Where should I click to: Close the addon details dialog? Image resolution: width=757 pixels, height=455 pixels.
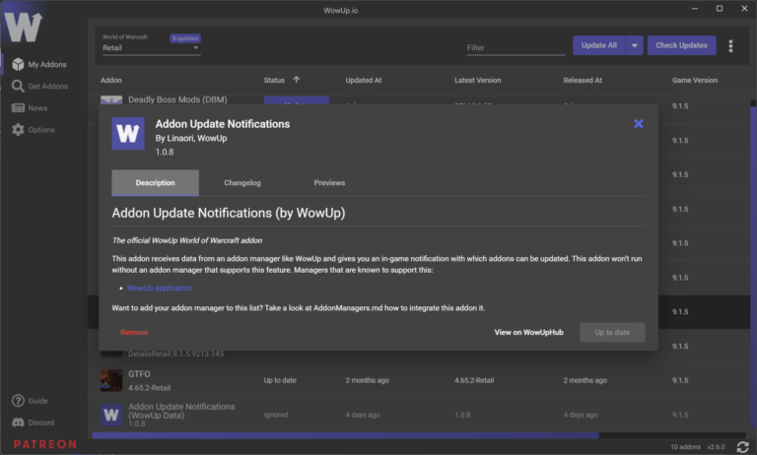point(638,124)
